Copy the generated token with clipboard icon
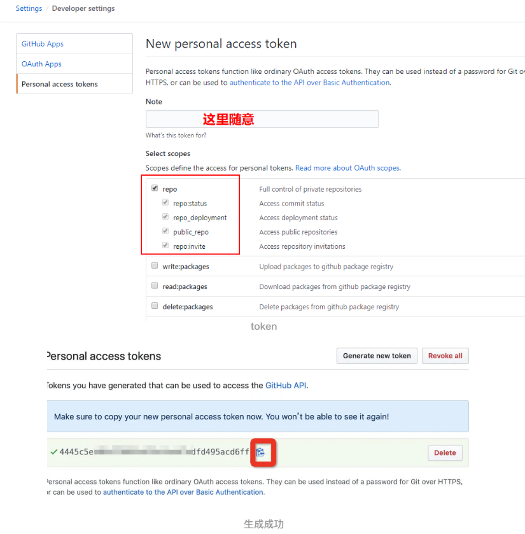Viewport: 525px width, 534px height. (260, 453)
